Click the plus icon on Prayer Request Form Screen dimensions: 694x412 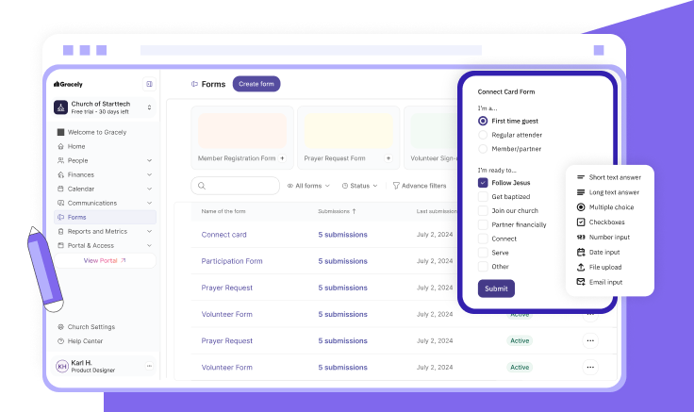click(388, 158)
